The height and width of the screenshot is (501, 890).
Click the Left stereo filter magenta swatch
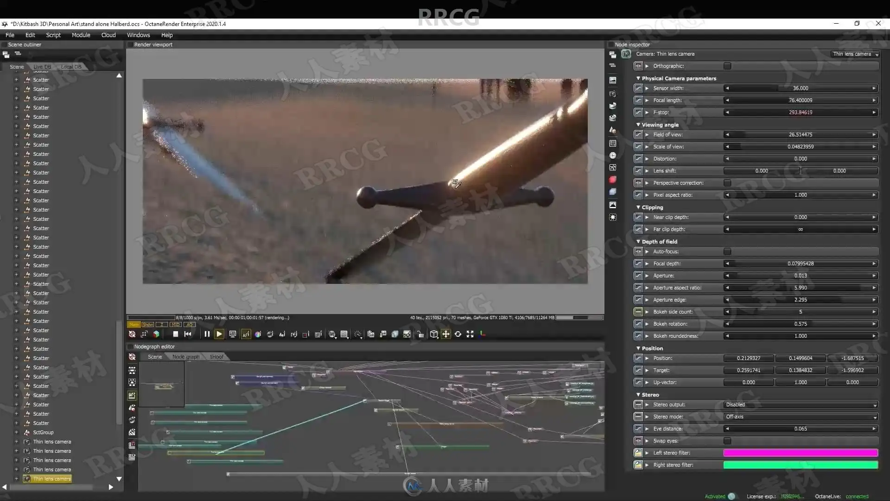pyautogui.click(x=801, y=453)
